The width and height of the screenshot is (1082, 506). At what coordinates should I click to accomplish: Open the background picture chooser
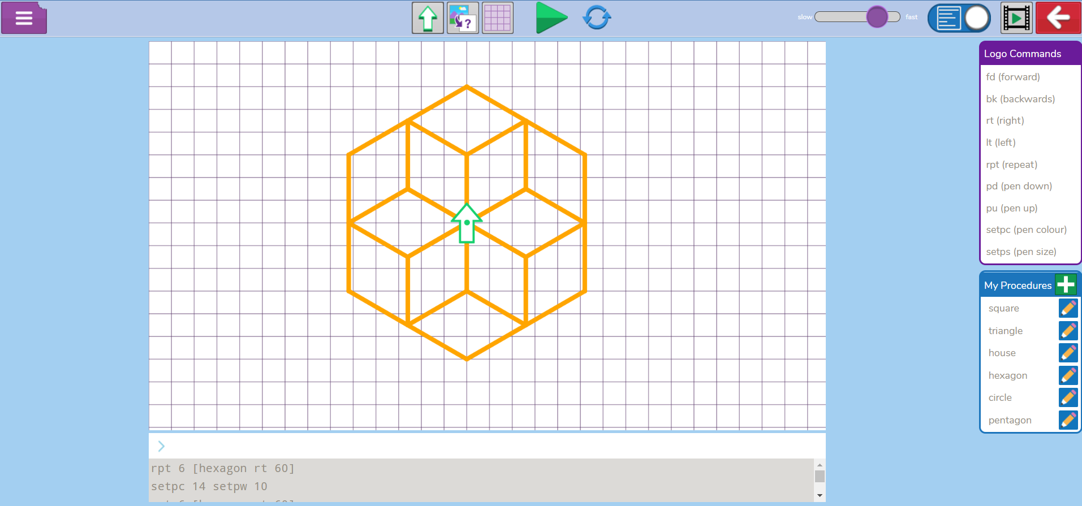tap(463, 18)
